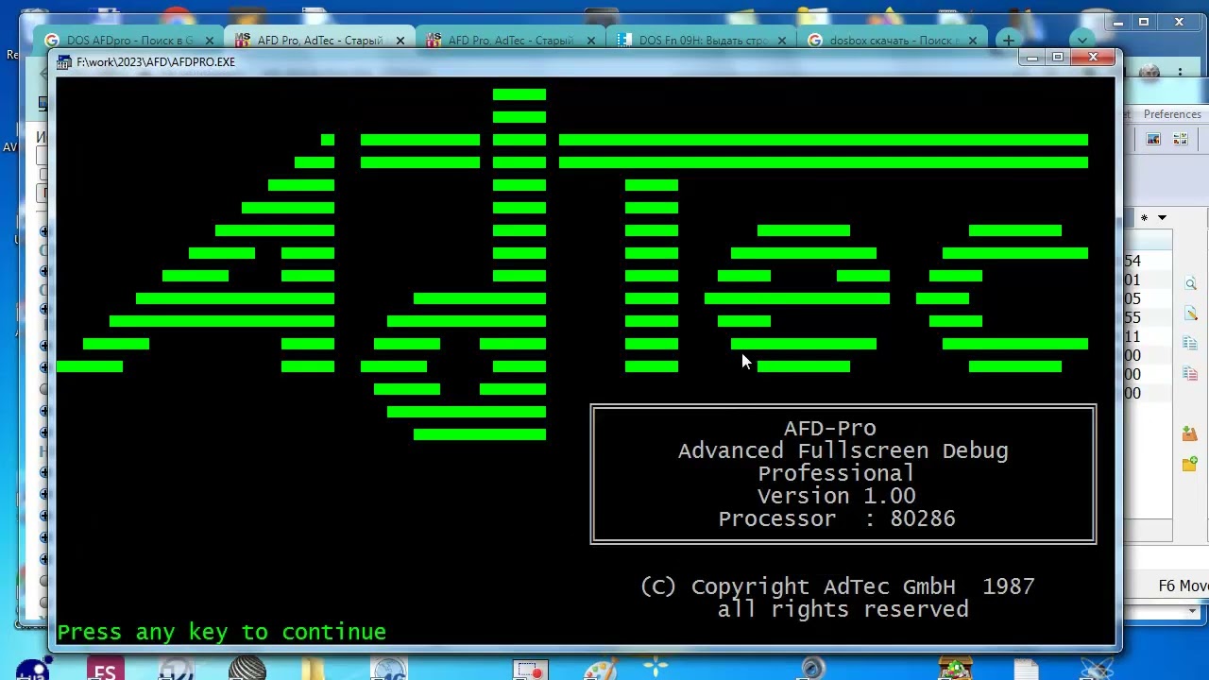Click the F6 Move button in background window
Viewport: 1209px width, 680px height.
coord(1183,586)
